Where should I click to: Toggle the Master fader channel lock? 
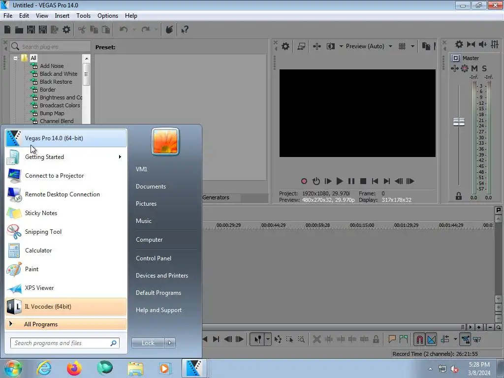pyautogui.click(x=459, y=196)
